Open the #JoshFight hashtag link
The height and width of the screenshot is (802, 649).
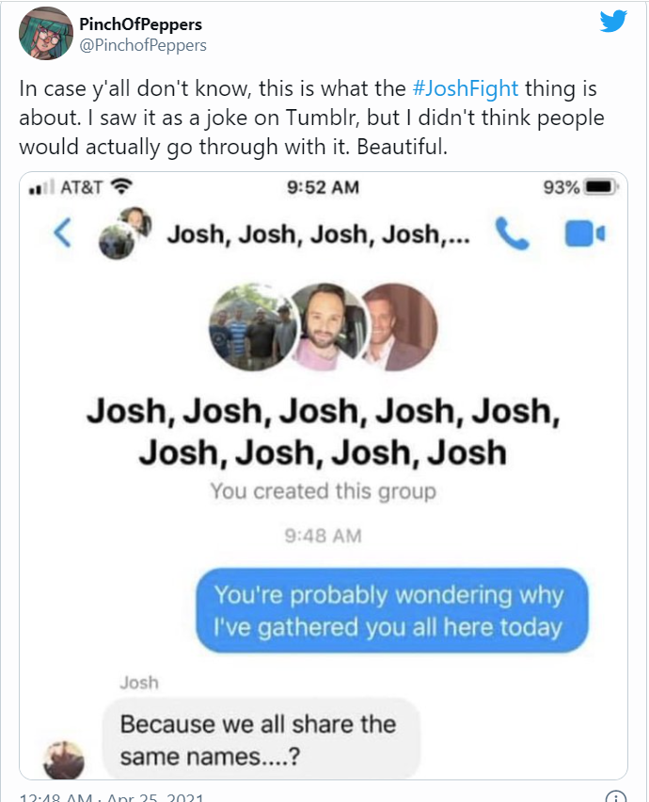465,90
